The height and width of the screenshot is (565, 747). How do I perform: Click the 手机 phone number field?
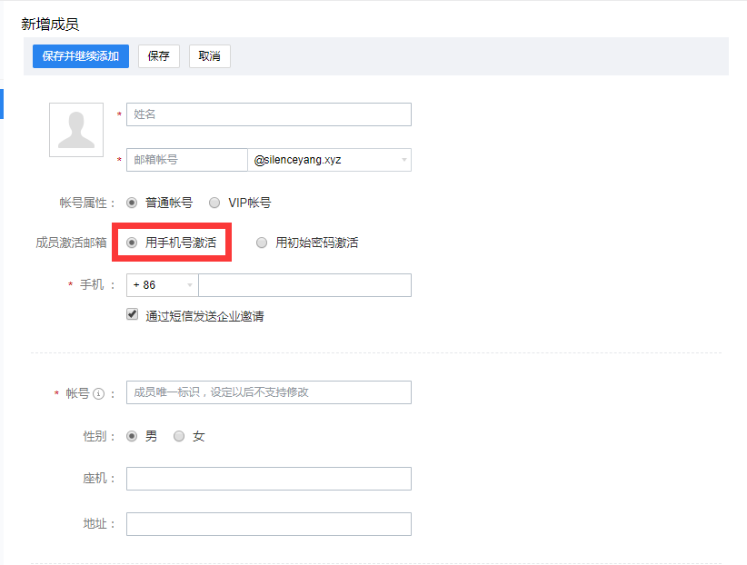click(304, 284)
